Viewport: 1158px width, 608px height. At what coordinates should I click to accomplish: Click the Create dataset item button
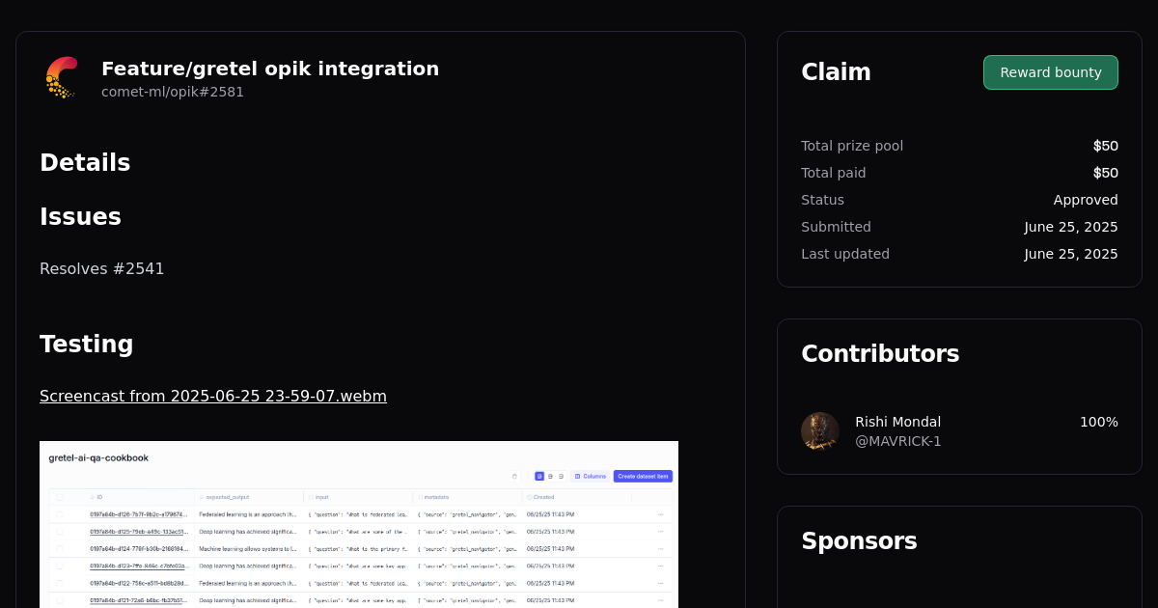[643, 476]
